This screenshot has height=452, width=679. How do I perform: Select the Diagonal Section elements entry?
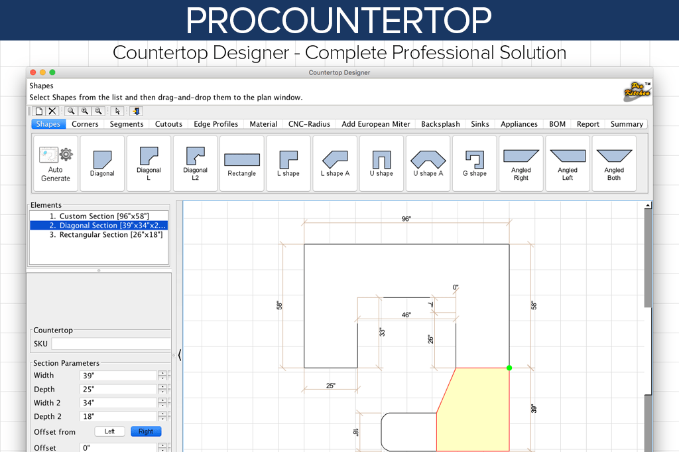point(98,224)
